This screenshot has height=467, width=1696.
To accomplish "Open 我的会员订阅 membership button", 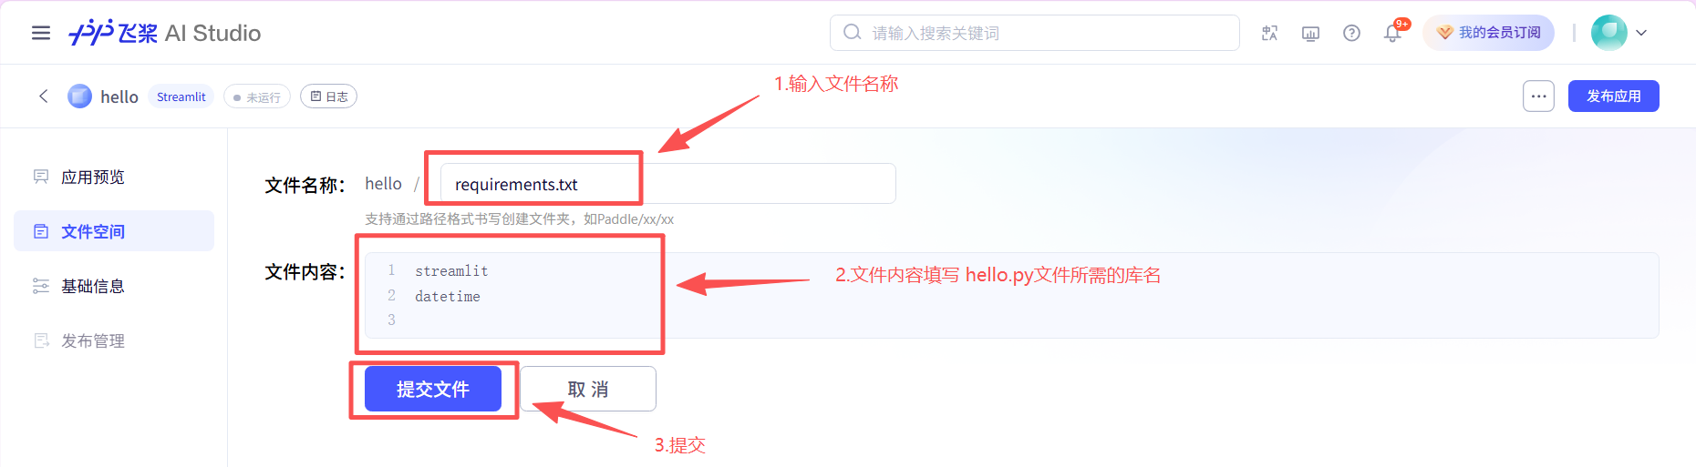I will pyautogui.click(x=1488, y=33).
